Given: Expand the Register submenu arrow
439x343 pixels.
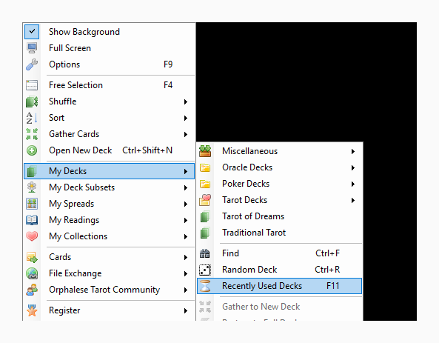Looking at the screenshot, I should [x=186, y=310].
